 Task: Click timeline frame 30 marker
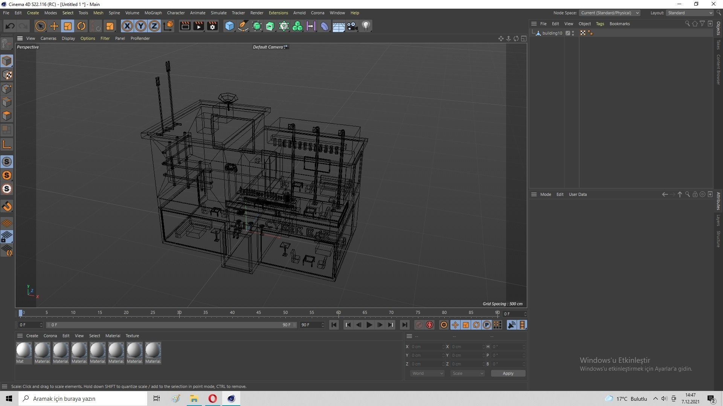179,313
